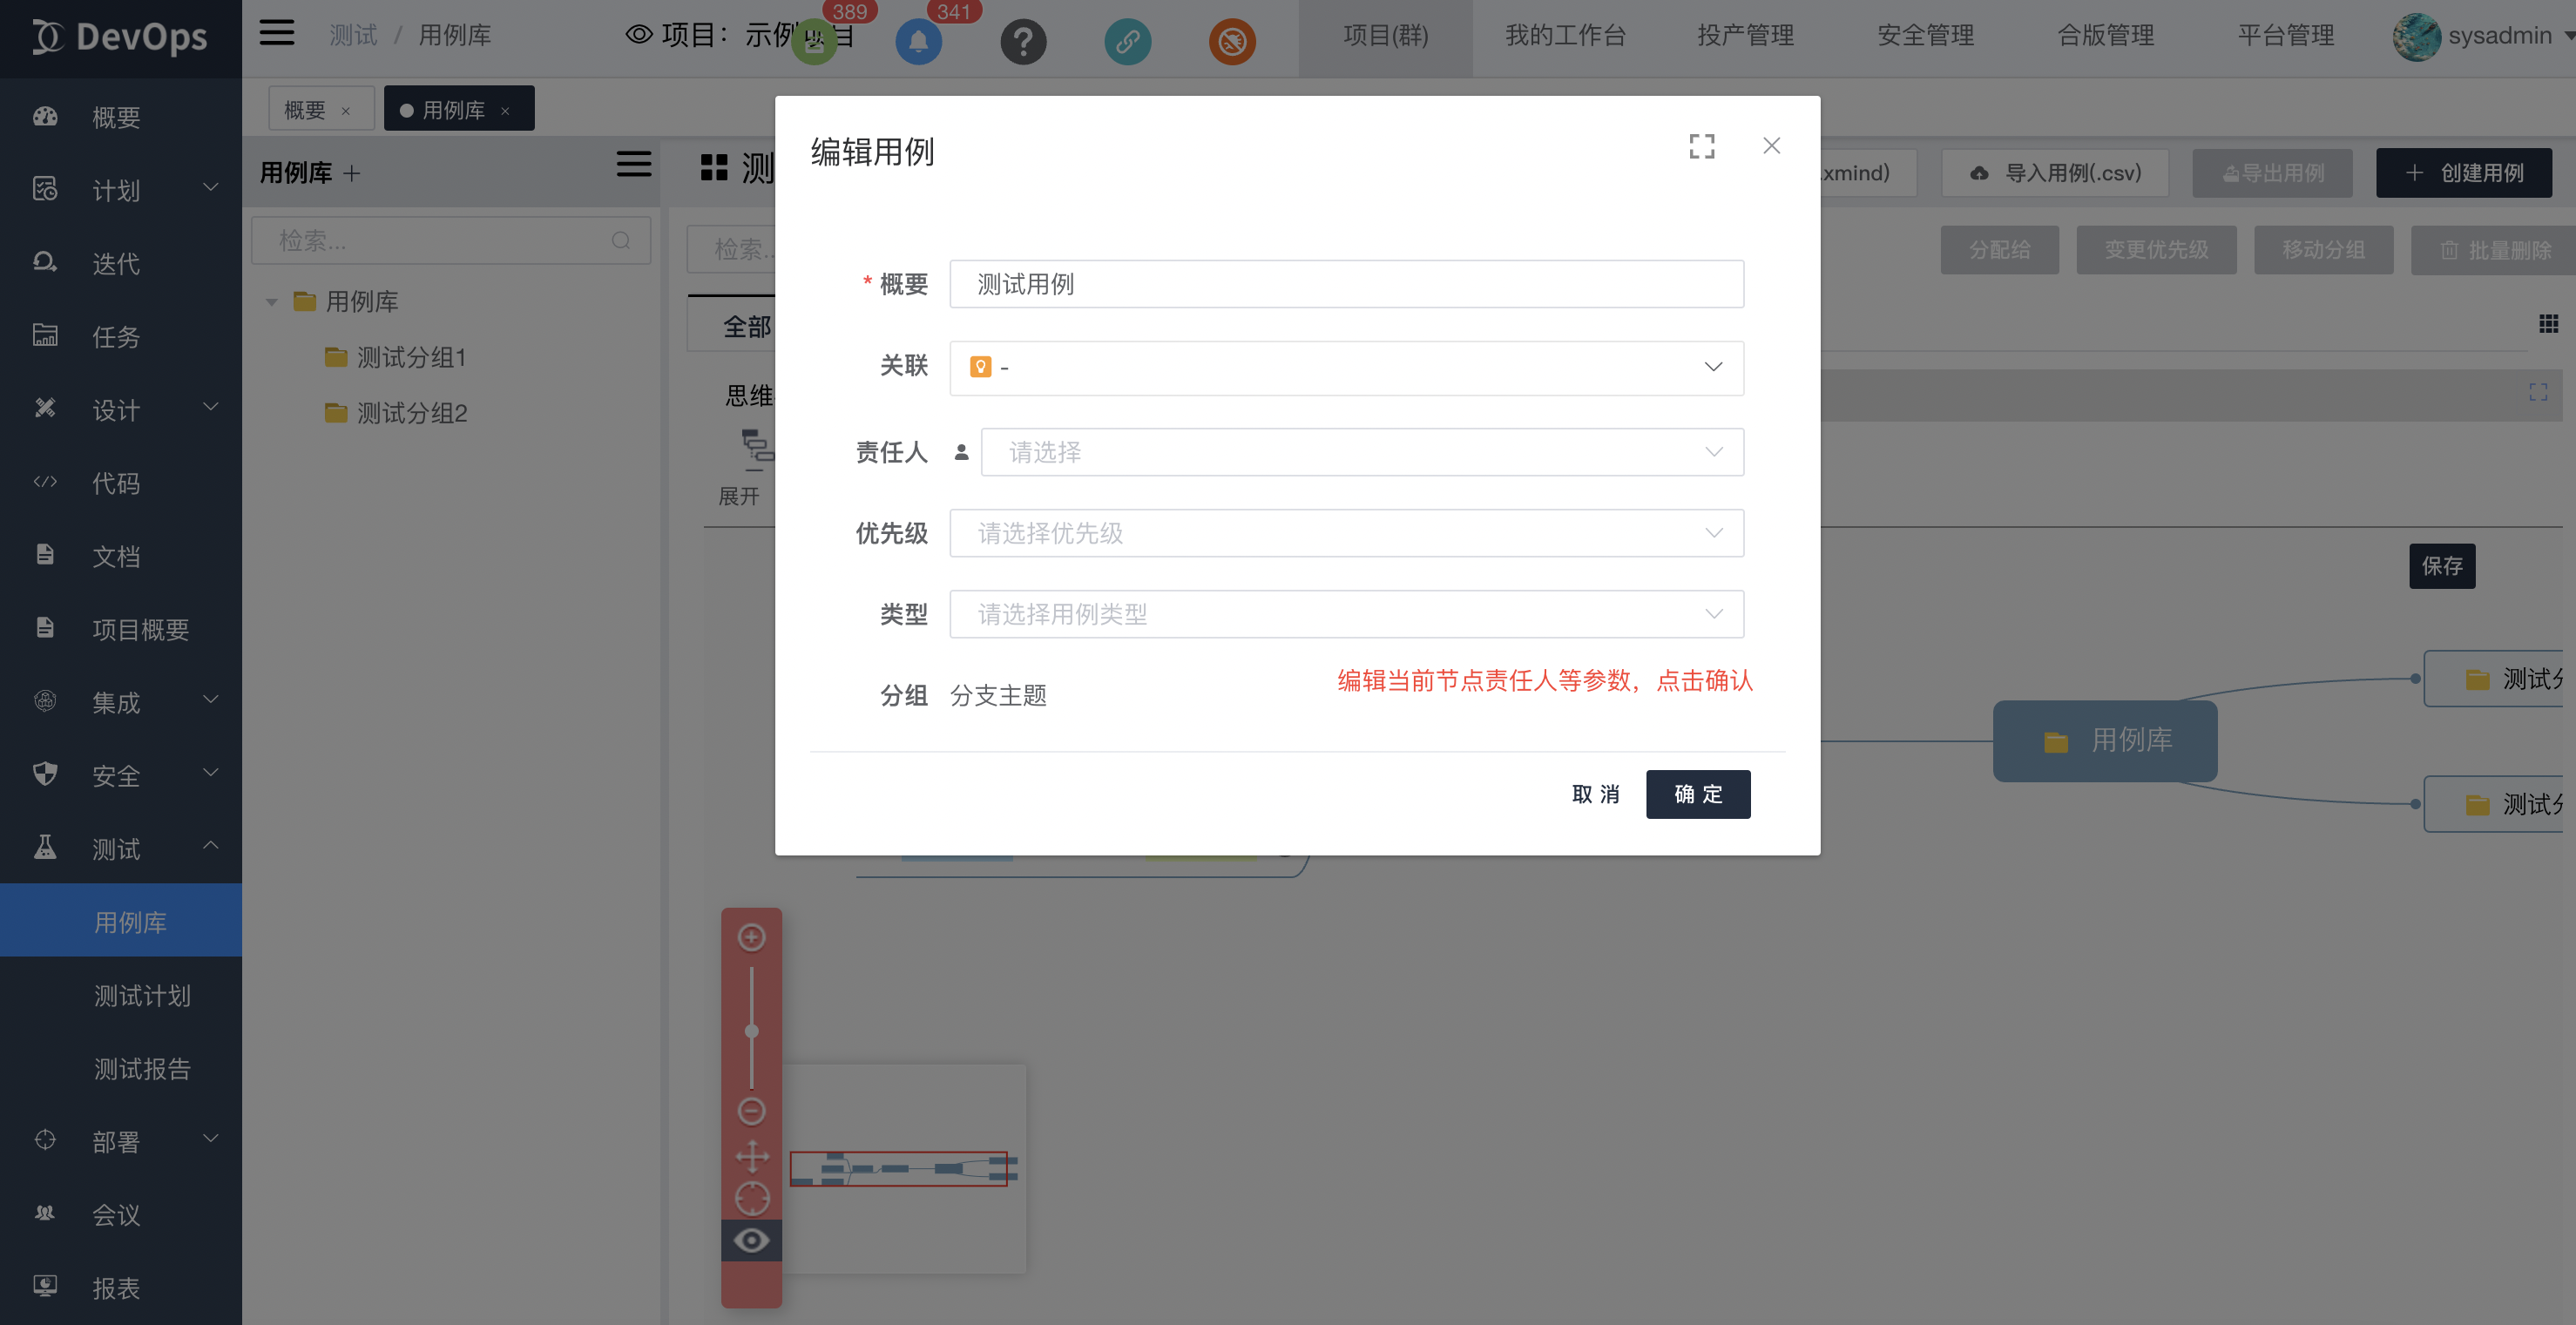Toggle the project eye icon in header
This screenshot has width=2576, height=1325.
(x=638, y=35)
